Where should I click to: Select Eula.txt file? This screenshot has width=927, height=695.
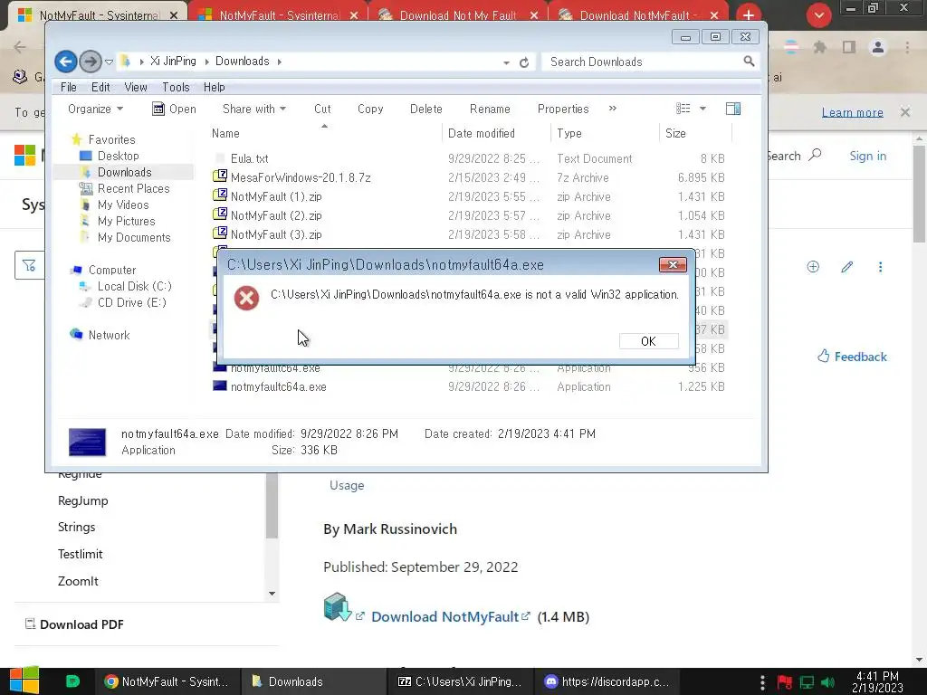coord(249,158)
